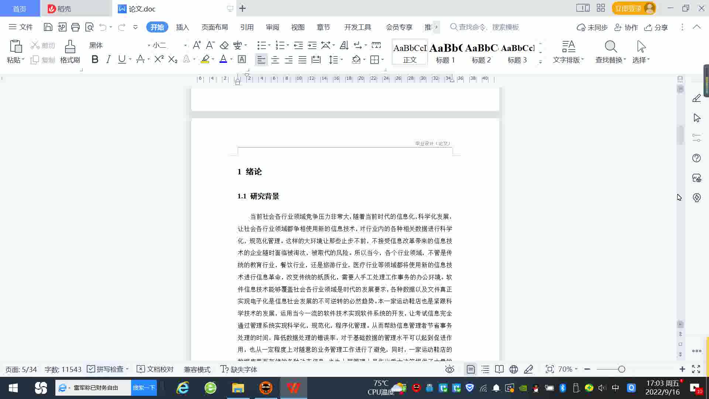Screen dimensions: 709x399
Task: Toggle spell check (拼写检查) in status bar
Action: pyautogui.click(x=106, y=369)
